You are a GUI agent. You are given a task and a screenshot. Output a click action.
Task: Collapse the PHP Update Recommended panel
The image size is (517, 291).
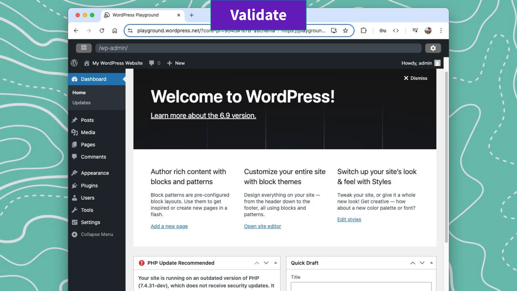pos(275,263)
